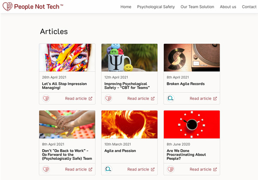Open painted face article thumbnail
The width and height of the screenshot is (258, 180).
coord(67,57)
